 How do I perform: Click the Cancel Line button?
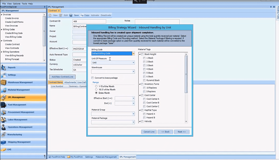tap(149, 132)
